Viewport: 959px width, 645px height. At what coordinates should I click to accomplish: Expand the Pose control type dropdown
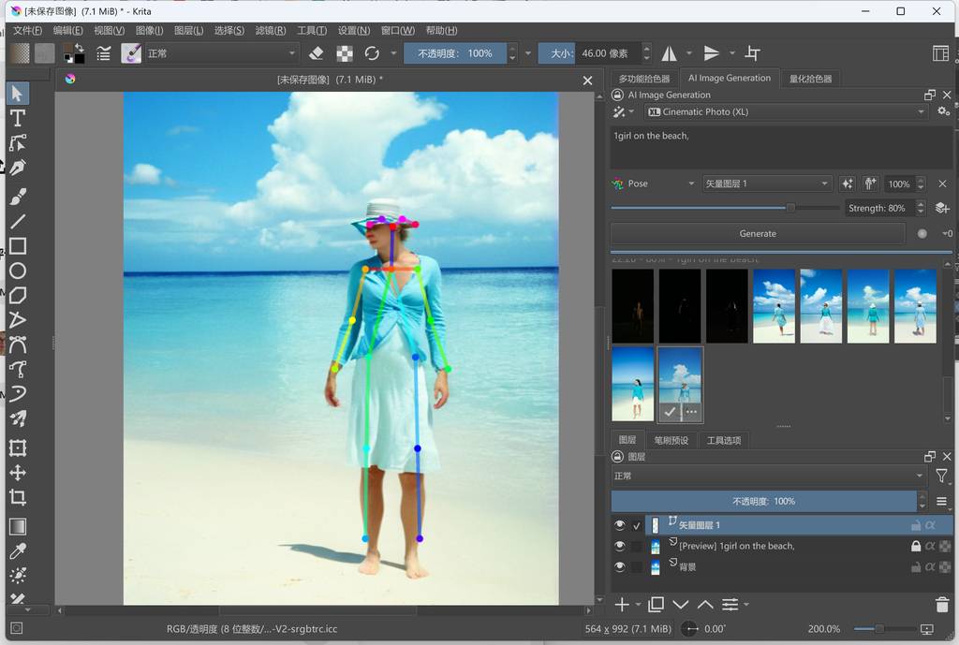click(654, 183)
